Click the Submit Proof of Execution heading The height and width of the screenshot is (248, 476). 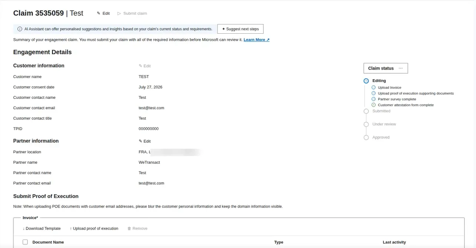pyautogui.click(x=46, y=196)
